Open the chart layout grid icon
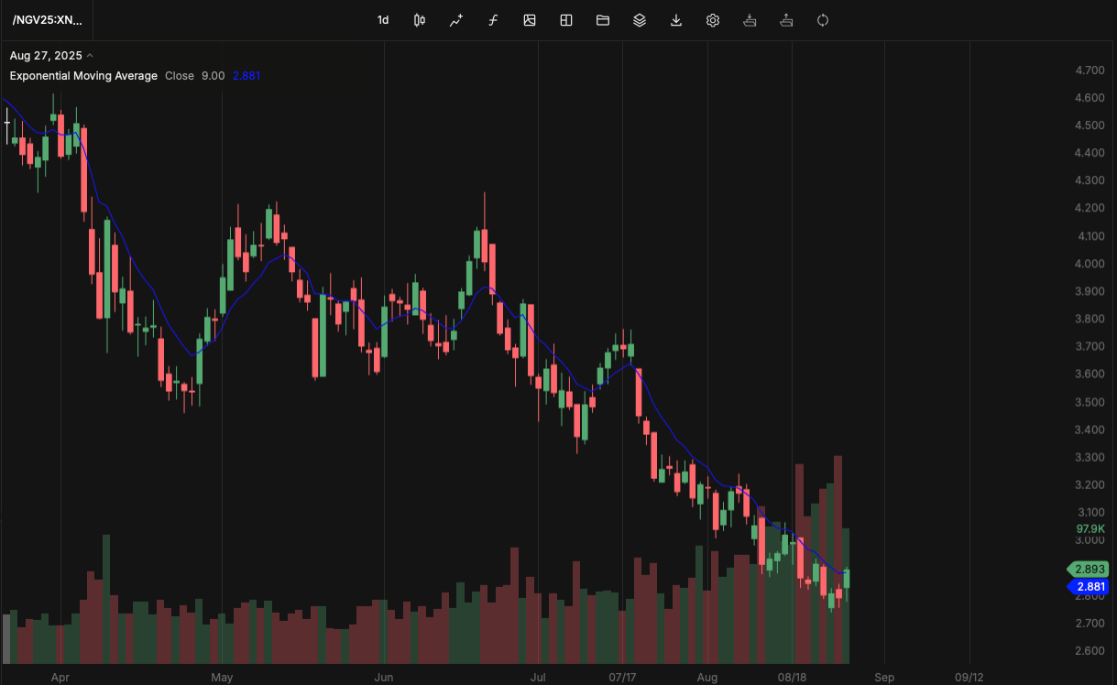Image resolution: width=1117 pixels, height=685 pixels. 566,20
